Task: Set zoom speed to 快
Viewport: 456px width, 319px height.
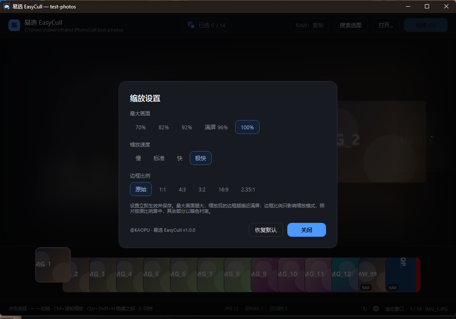Action: click(x=180, y=158)
